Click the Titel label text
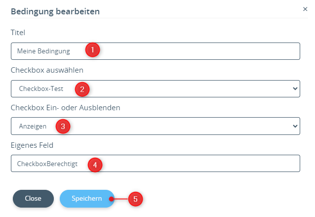315x217 pixels. pyautogui.click(x=18, y=33)
